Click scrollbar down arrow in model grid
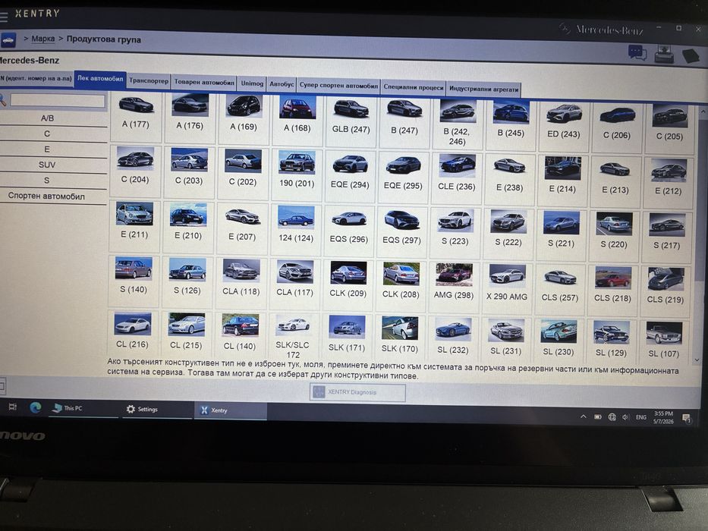The width and height of the screenshot is (708, 531). [x=697, y=360]
